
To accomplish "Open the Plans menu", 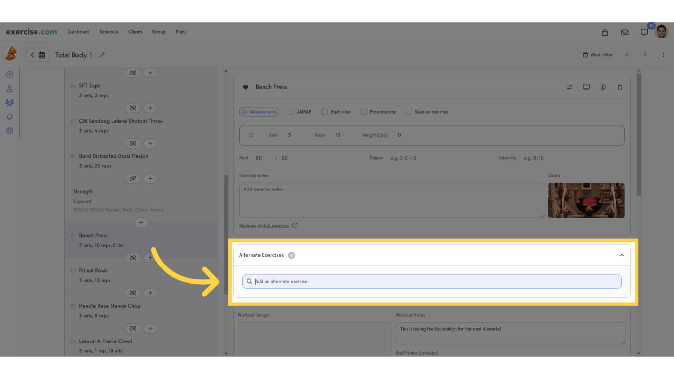I will [x=181, y=32].
